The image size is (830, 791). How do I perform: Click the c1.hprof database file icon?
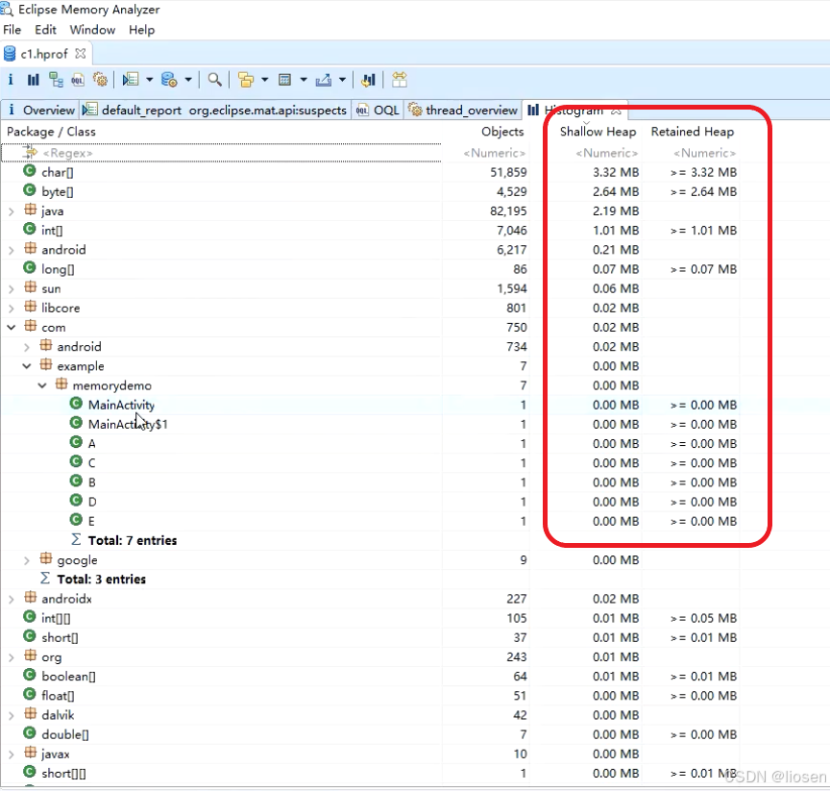coord(10,54)
